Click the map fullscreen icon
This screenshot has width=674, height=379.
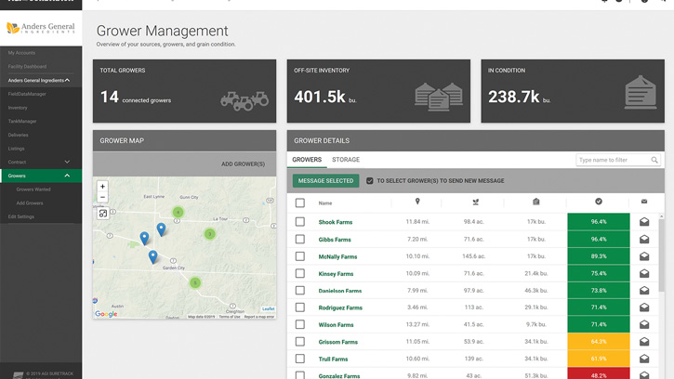coord(102,214)
